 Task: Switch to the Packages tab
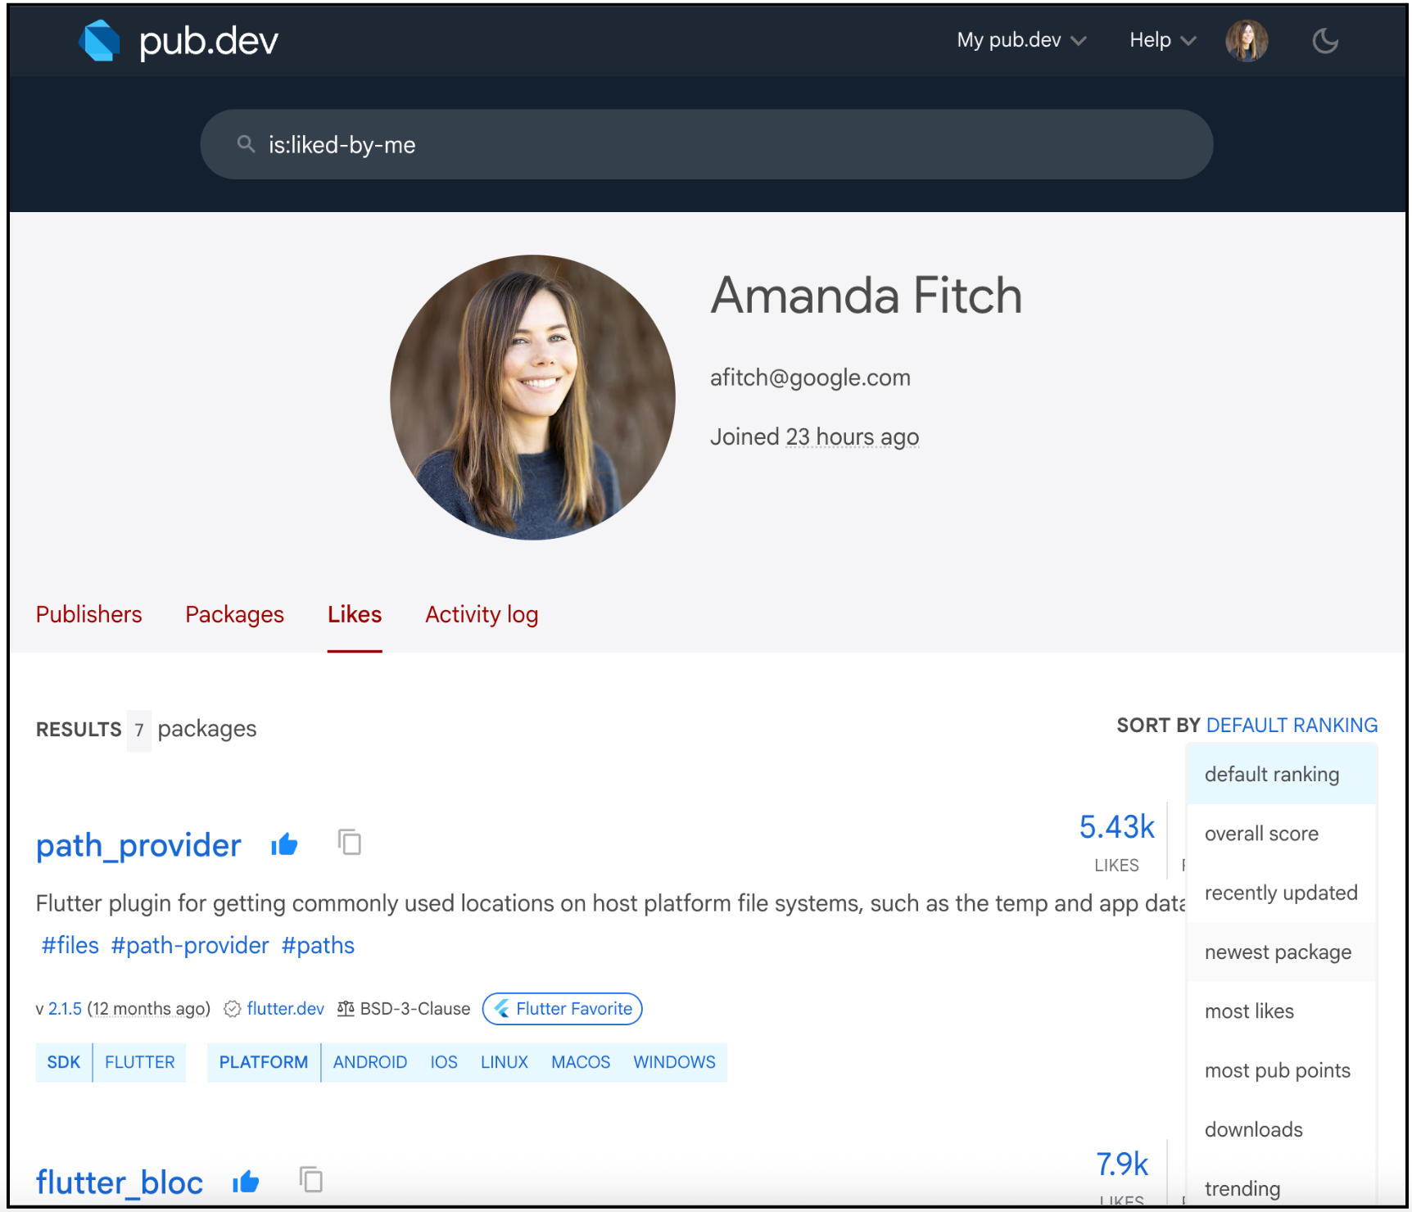(234, 614)
